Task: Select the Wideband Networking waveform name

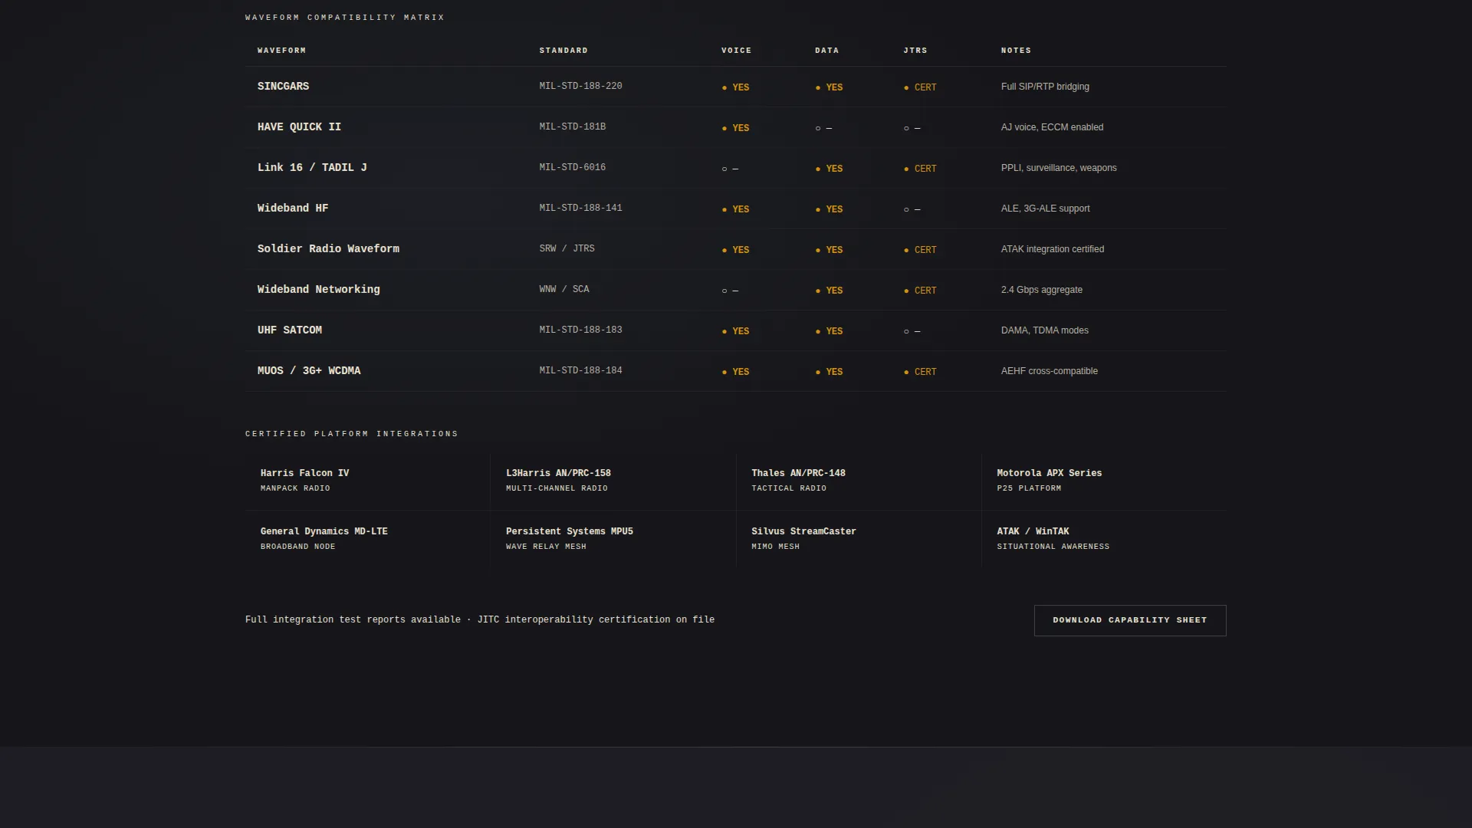Action: [318, 290]
